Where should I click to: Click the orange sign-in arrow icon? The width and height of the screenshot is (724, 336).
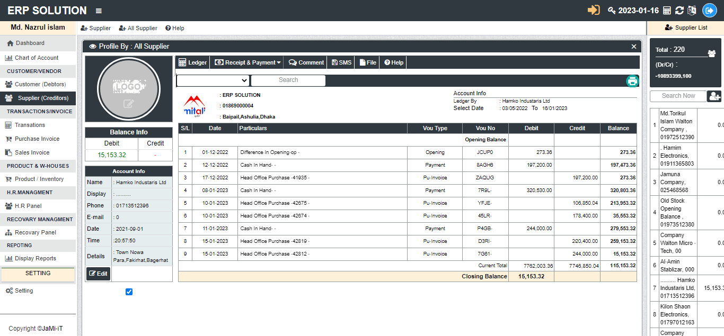(x=594, y=10)
